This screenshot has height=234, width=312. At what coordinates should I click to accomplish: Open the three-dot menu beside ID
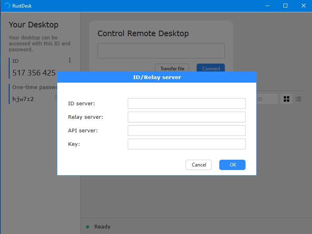click(x=70, y=60)
